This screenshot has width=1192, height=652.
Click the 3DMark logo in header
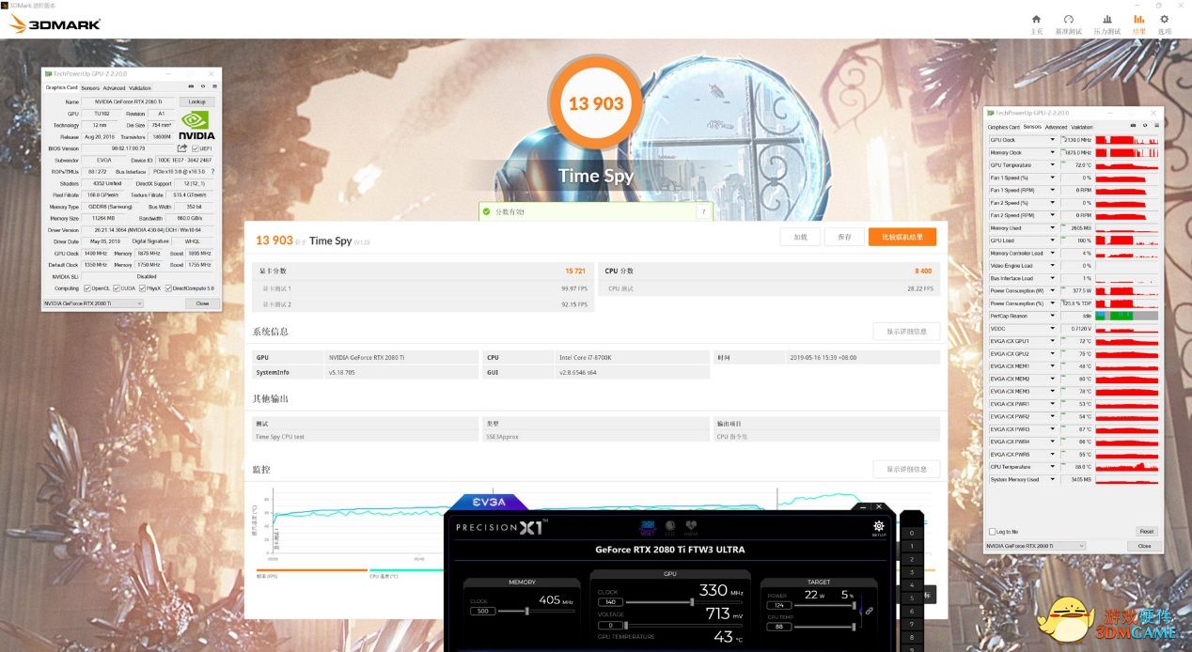point(54,23)
